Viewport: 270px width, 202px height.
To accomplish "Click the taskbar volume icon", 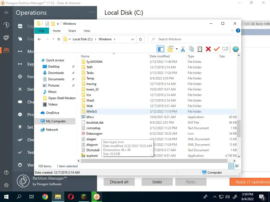I will click(228, 197).
